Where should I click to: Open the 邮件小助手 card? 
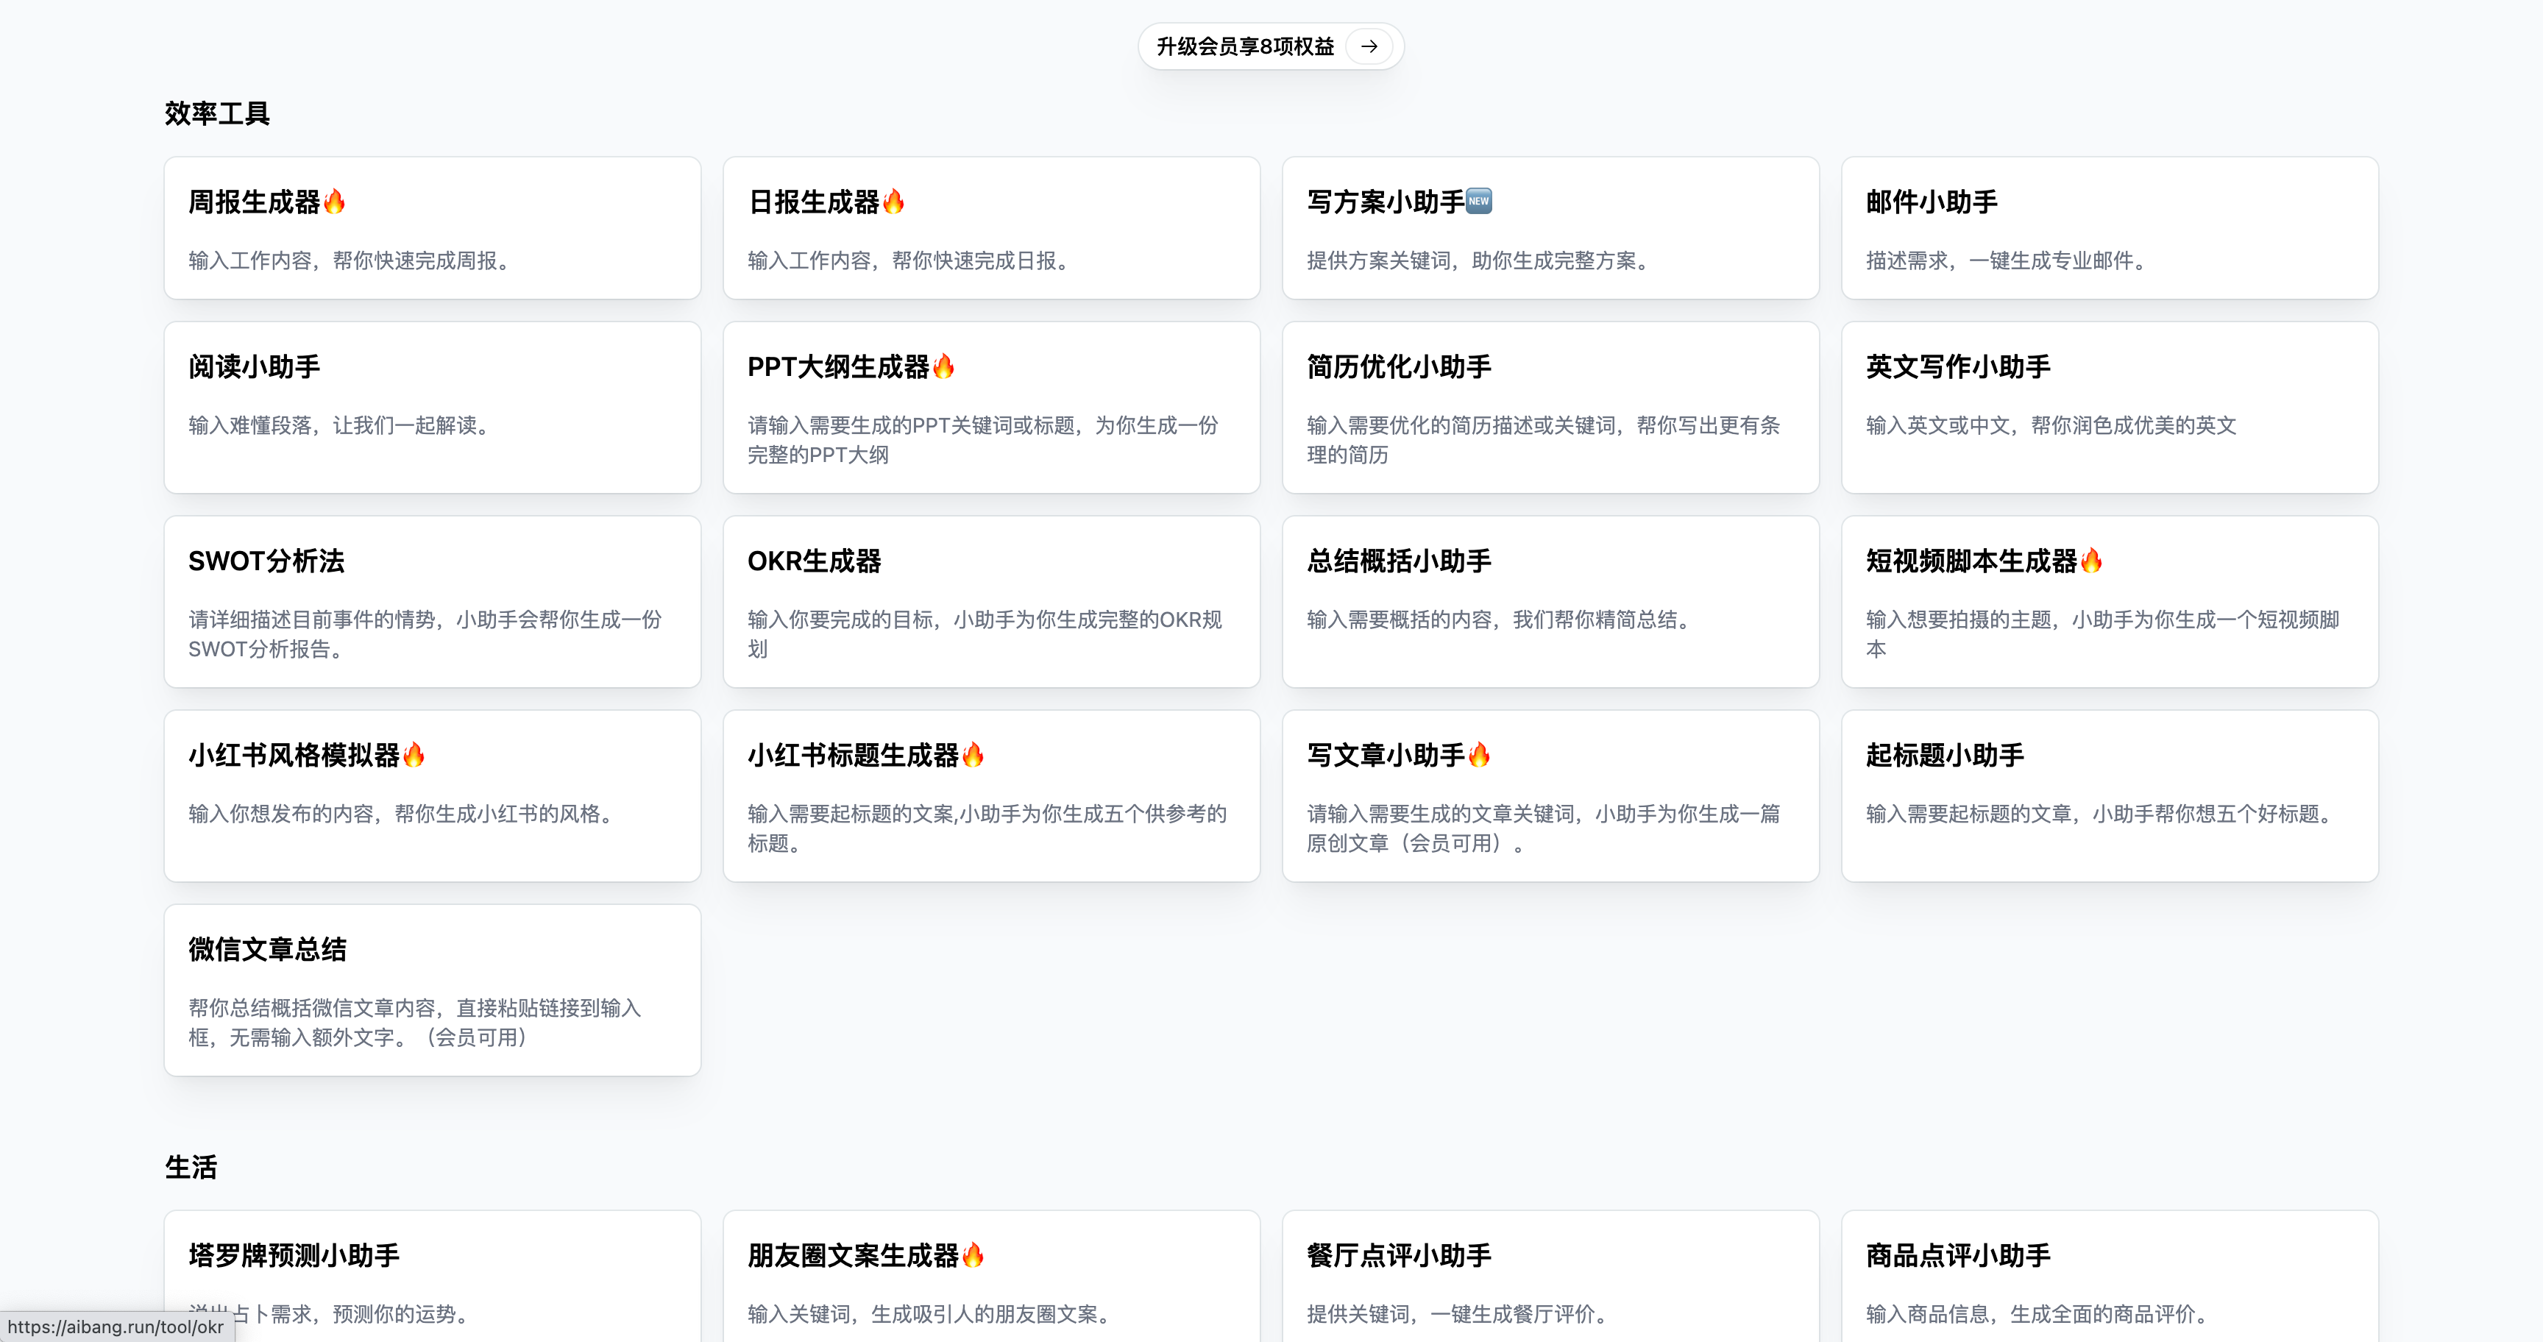point(2110,228)
